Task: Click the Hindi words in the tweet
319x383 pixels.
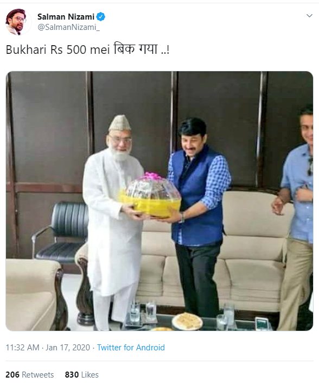Action: click(136, 50)
